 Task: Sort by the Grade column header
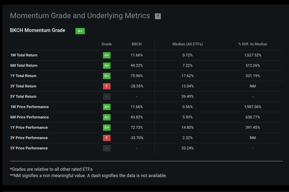[x=107, y=44]
